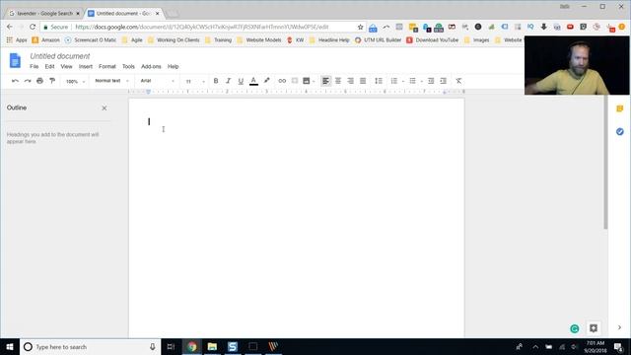Screen dimensions: 631x355
Task: Add a comment from toolbar
Action: pyautogui.click(x=295, y=81)
